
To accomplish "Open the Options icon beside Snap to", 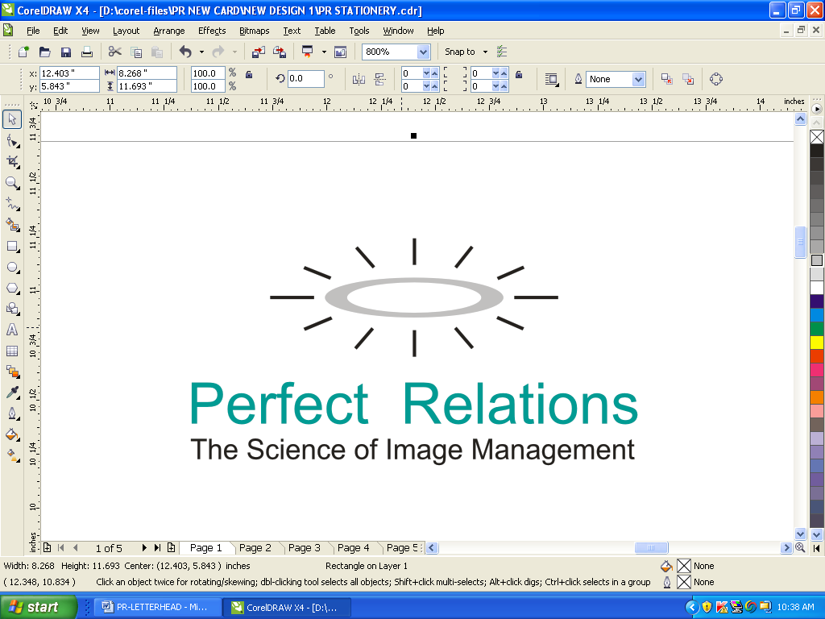I will tap(502, 52).
